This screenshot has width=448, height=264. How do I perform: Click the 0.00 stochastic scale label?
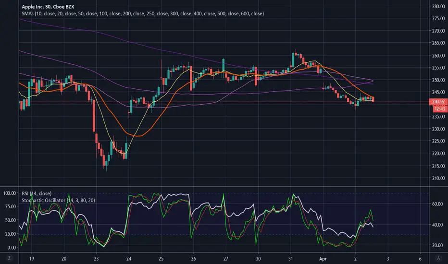12,248
